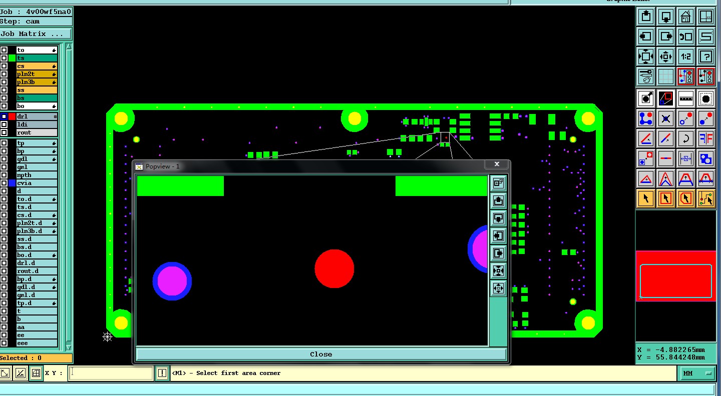Select the 'eee' layer row
Image resolution: width=721 pixels, height=396 pixels.
[37, 343]
